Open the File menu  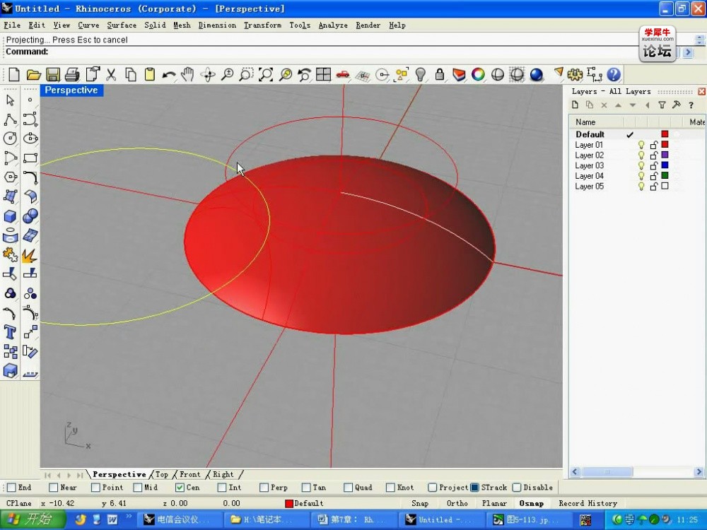coord(12,25)
